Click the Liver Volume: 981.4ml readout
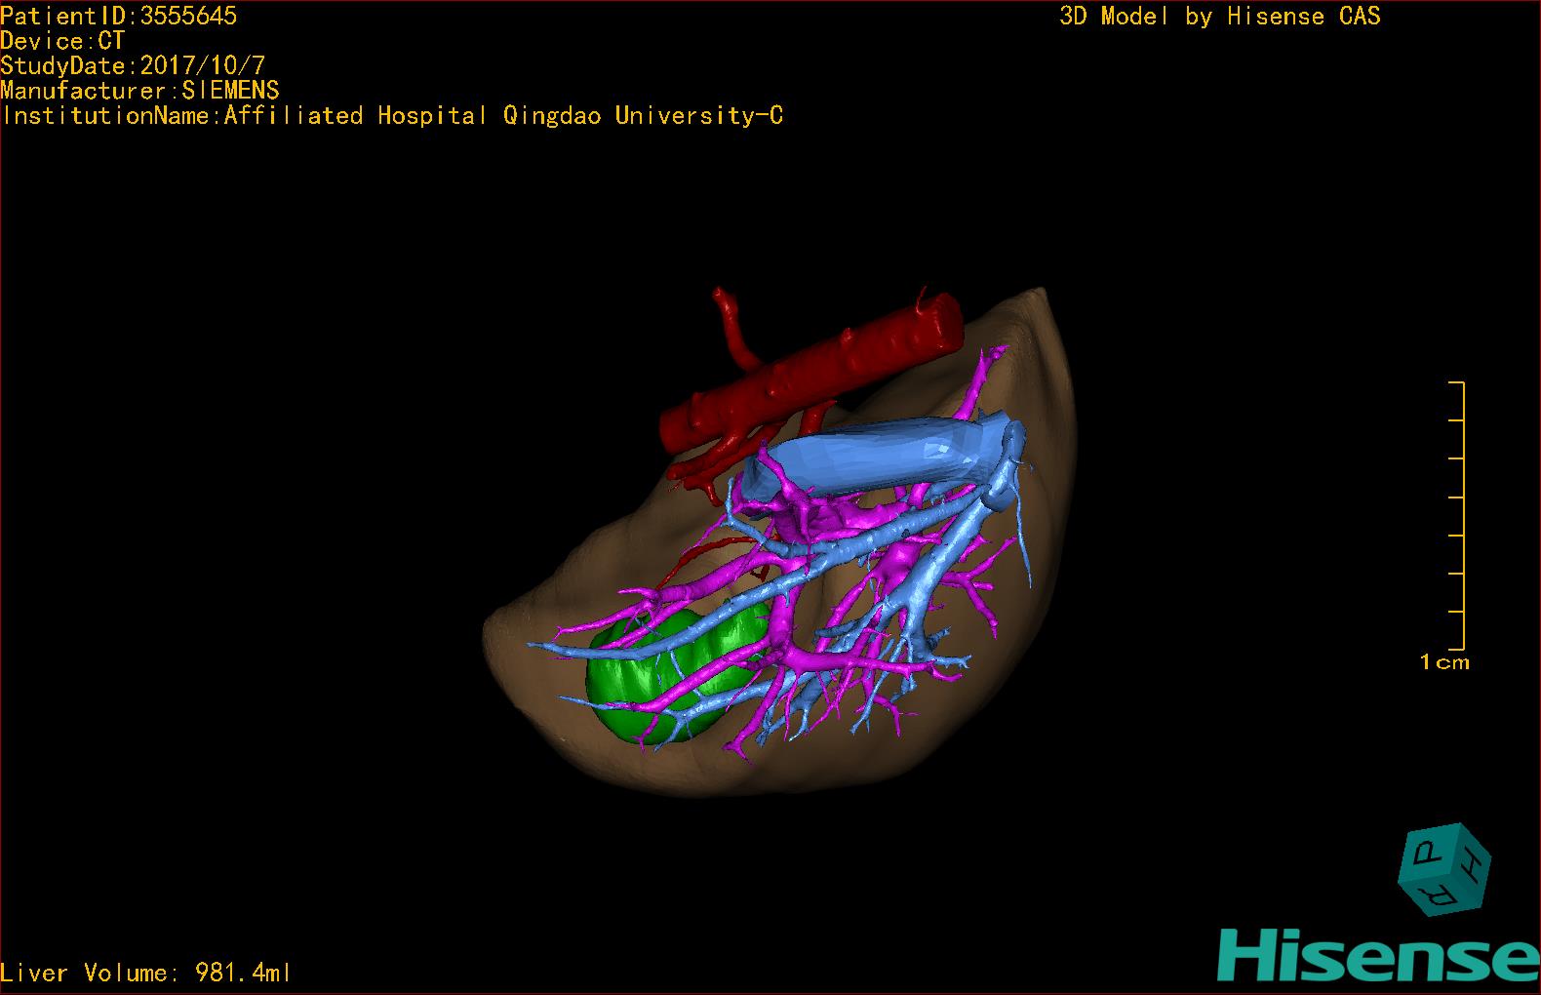 (x=146, y=973)
